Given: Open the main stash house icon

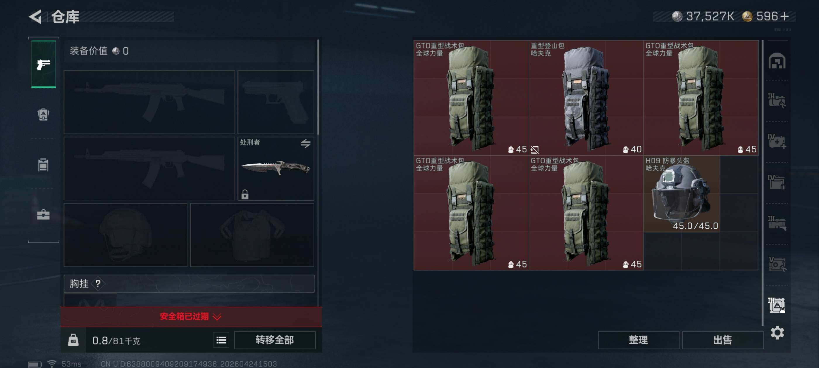Looking at the screenshot, I should pyautogui.click(x=777, y=61).
